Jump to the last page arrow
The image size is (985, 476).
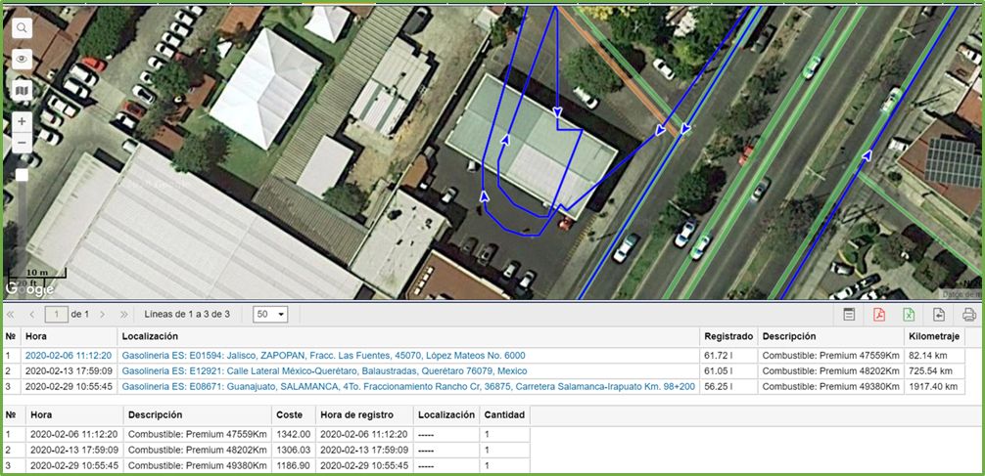[123, 314]
